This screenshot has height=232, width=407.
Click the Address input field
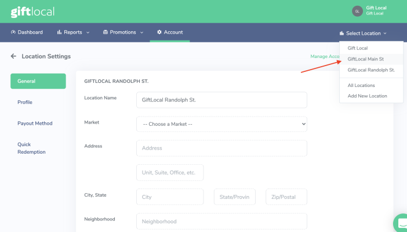click(221, 148)
